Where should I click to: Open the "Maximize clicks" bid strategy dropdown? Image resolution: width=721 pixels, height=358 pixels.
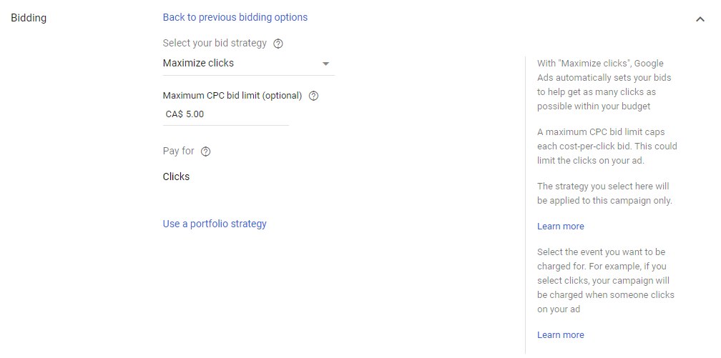pyautogui.click(x=243, y=63)
